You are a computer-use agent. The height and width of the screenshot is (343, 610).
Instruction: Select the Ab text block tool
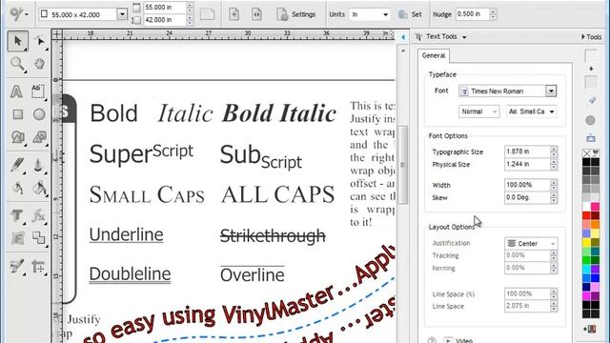(x=38, y=91)
